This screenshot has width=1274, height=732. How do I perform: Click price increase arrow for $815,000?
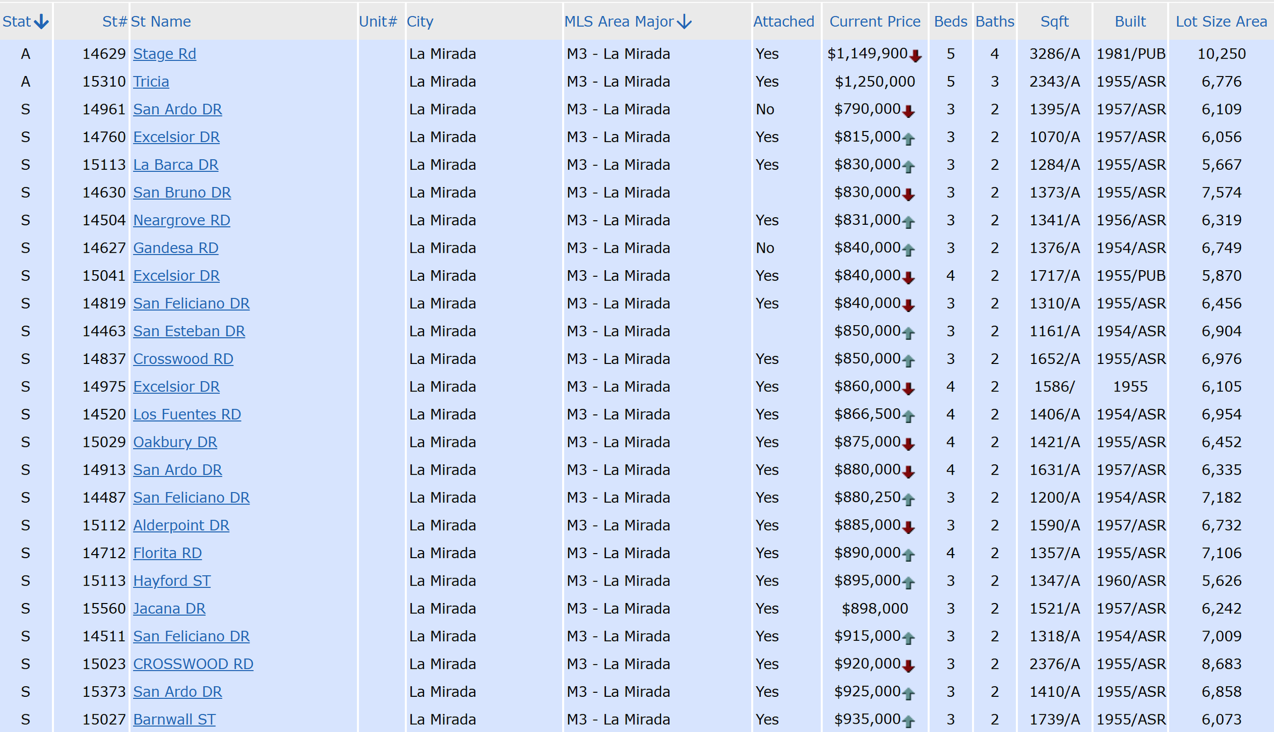click(908, 139)
